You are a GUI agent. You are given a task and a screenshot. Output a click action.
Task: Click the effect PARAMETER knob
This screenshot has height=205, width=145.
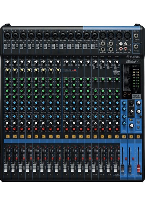131,111
